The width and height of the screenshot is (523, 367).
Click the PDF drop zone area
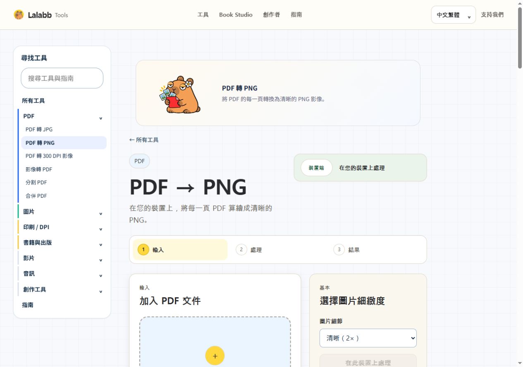[x=215, y=342]
